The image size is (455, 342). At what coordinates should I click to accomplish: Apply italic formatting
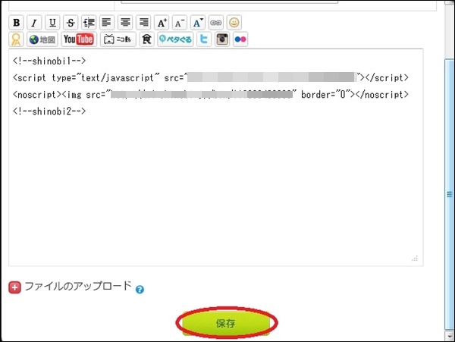(34, 23)
